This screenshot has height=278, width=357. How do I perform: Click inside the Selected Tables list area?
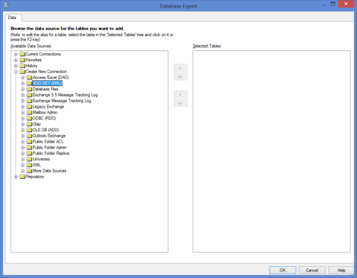271,154
